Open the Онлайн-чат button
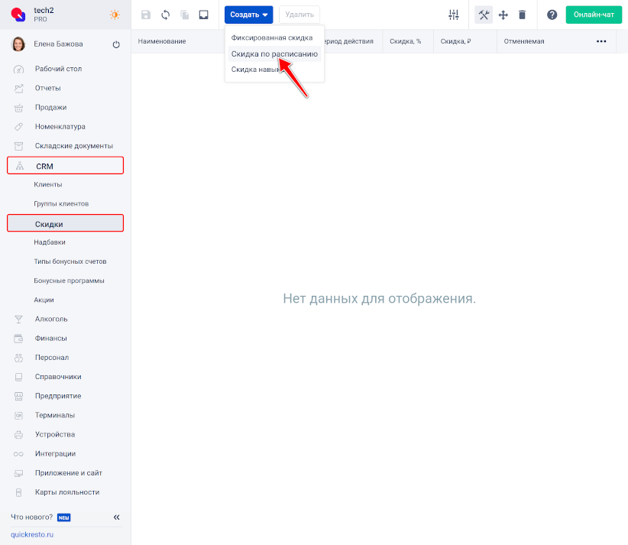Viewport: 628px width, 545px height. tap(594, 15)
